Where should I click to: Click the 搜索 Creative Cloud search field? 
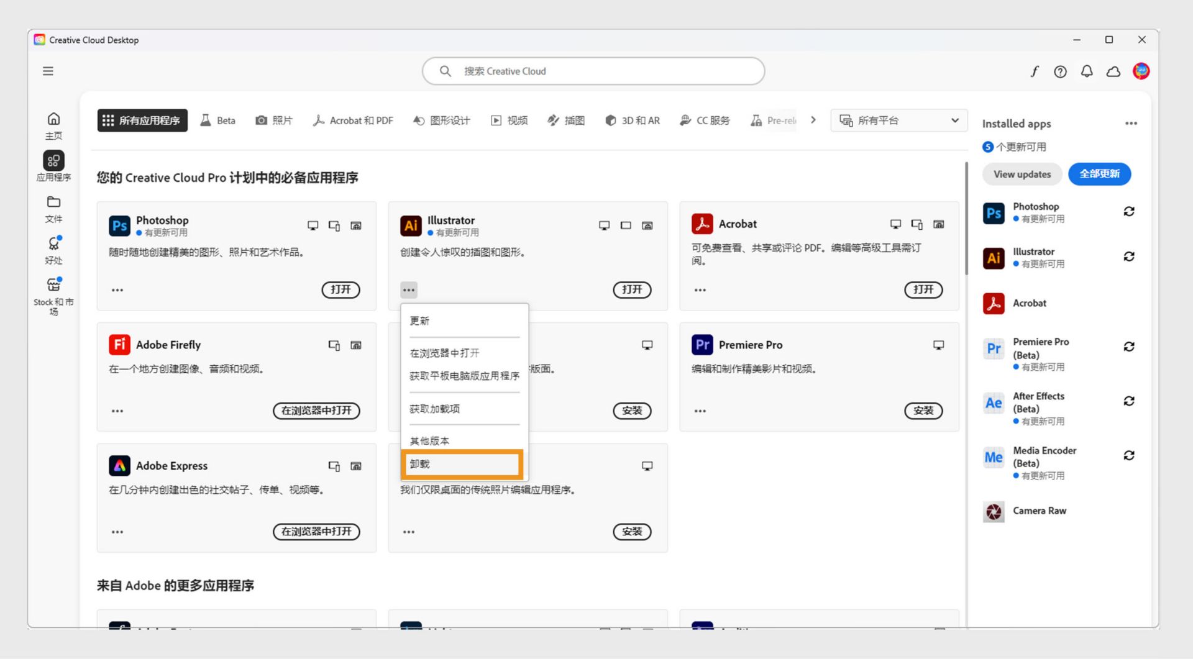click(x=593, y=71)
